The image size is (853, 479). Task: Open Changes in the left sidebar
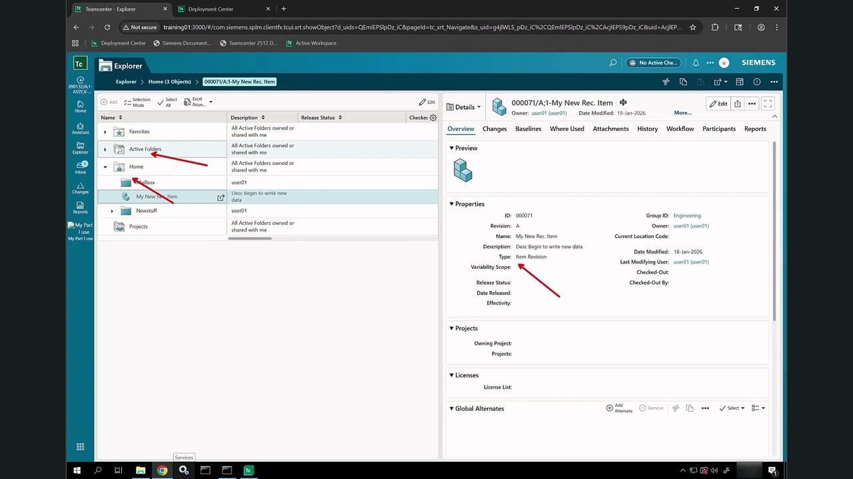[80, 188]
